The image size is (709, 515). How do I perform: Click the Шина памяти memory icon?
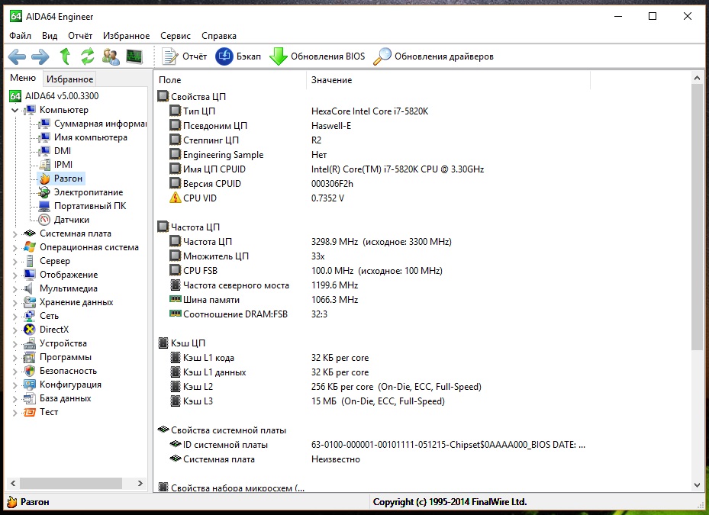click(x=175, y=299)
